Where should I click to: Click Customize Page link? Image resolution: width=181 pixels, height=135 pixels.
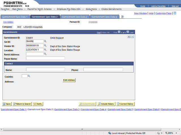click(x=163, y=13)
